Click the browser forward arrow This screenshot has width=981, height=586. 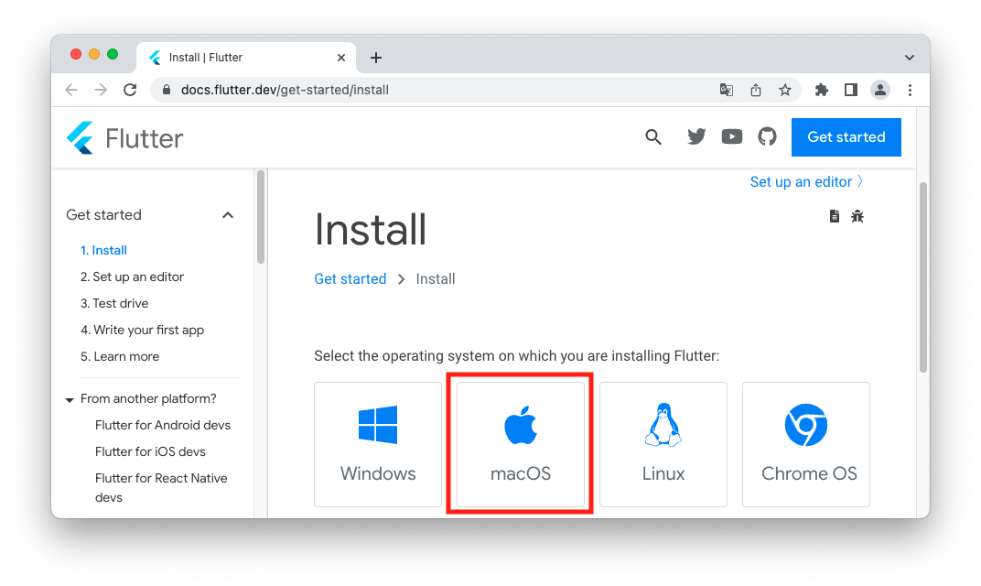(101, 90)
